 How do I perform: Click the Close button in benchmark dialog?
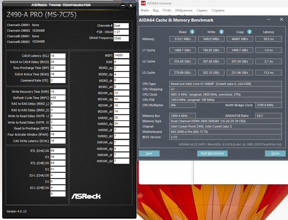[275, 153]
